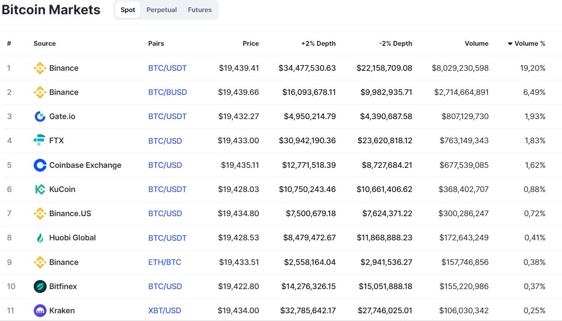Sort the table by Volume column
562x321 pixels.
pos(477,44)
